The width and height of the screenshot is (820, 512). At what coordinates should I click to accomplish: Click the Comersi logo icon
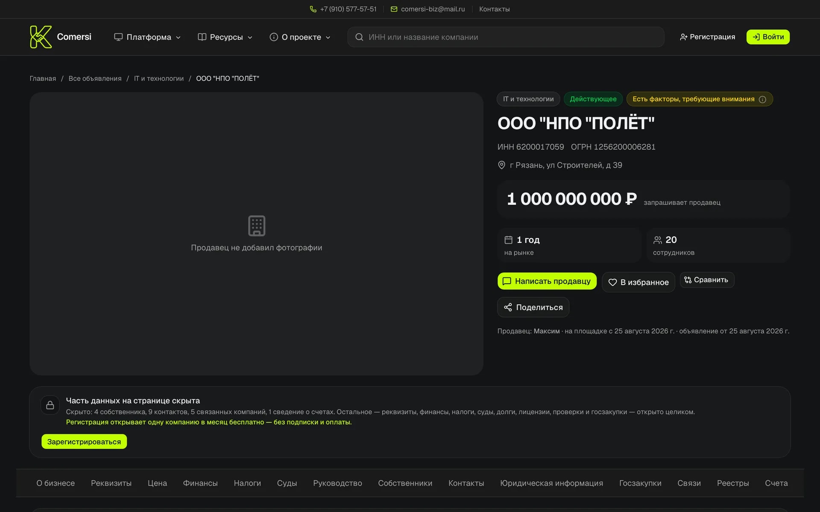41,37
